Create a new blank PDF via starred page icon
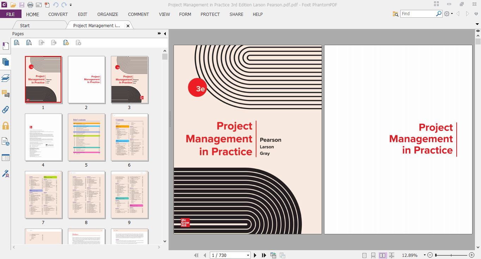Image resolution: width=481 pixels, height=259 pixels. pos(47,5)
